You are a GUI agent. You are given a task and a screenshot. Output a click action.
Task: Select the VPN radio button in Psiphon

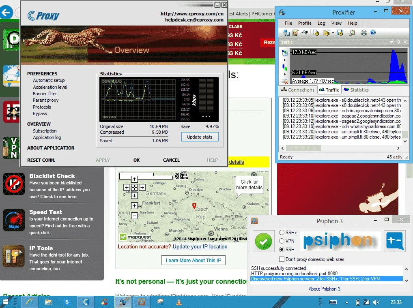[x=282, y=241]
